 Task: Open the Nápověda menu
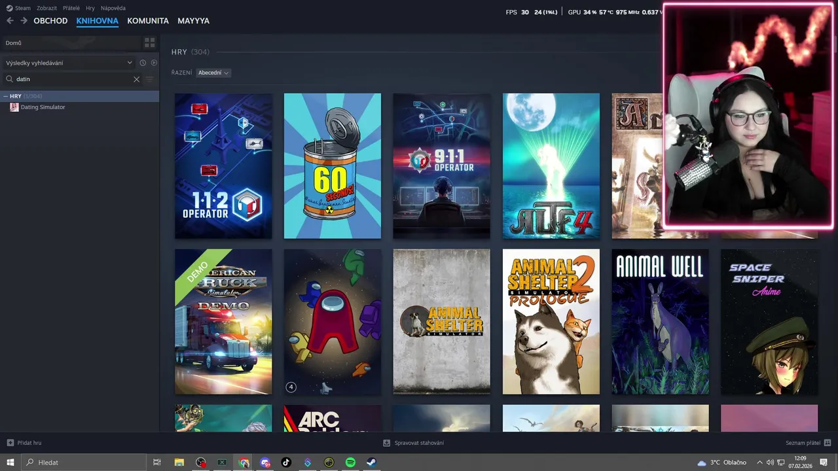point(113,8)
